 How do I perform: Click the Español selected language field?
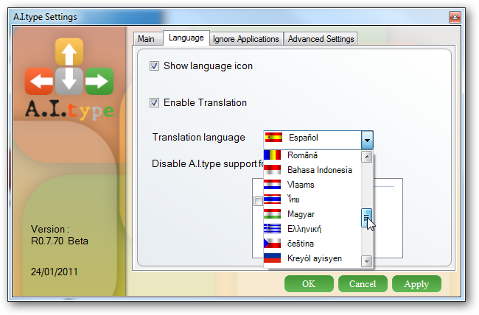[x=312, y=140]
